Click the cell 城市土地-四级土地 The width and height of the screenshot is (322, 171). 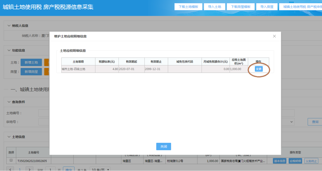click(x=78, y=69)
